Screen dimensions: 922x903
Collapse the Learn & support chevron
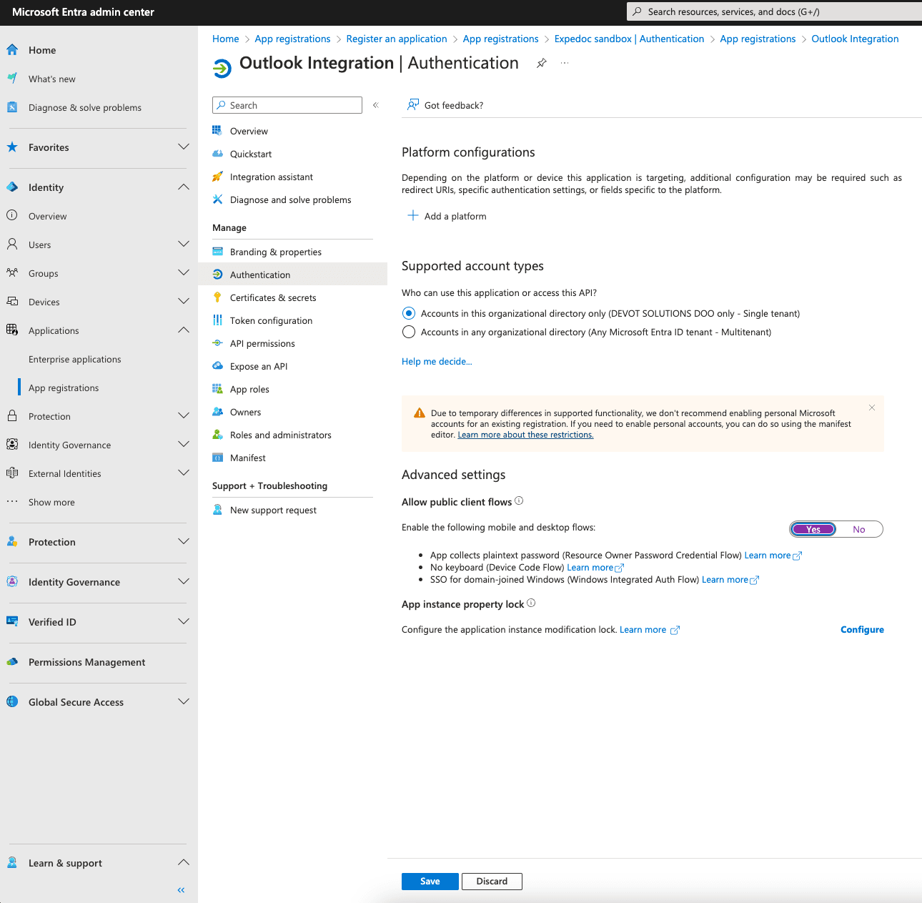click(x=184, y=862)
